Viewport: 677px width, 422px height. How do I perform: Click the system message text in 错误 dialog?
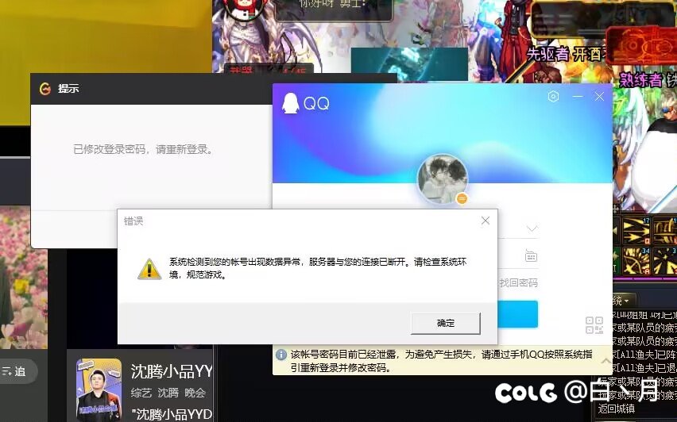pyautogui.click(x=318, y=268)
